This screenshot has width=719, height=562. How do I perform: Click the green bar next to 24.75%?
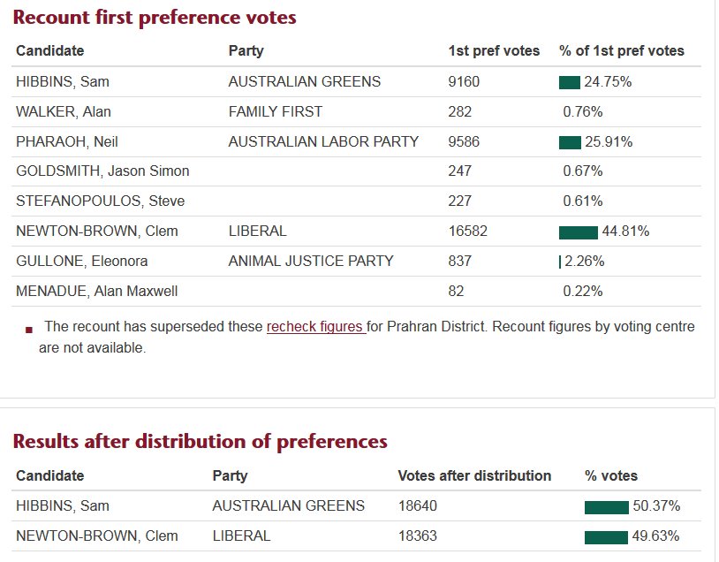569,82
